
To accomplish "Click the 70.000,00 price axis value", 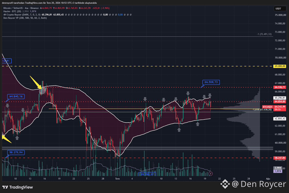I will pyautogui.click(x=280, y=57).
